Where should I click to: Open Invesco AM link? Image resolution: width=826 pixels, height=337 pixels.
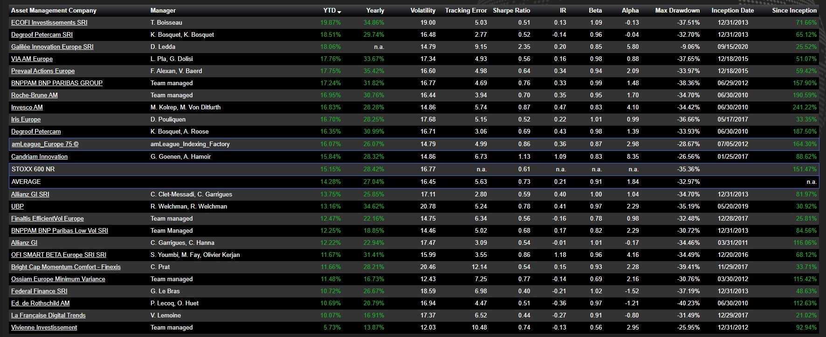point(27,107)
